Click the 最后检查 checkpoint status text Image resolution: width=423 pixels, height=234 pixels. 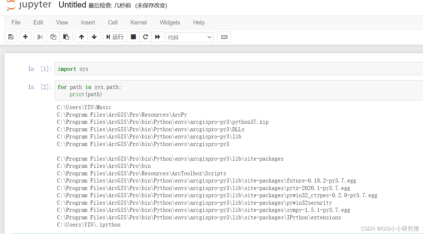[x=110, y=5]
